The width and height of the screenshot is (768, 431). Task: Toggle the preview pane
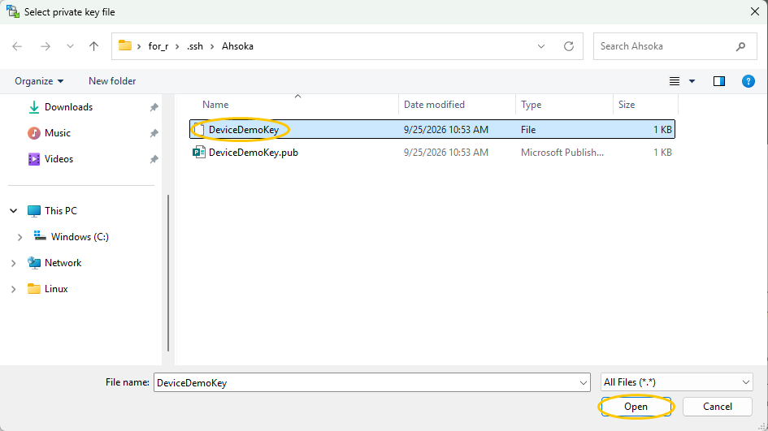[x=719, y=81]
